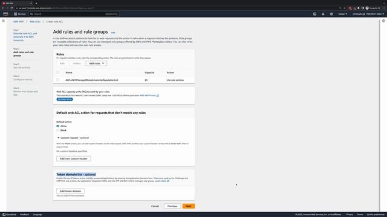
Task: Open the help question mark icon
Action: click(x=331, y=14)
